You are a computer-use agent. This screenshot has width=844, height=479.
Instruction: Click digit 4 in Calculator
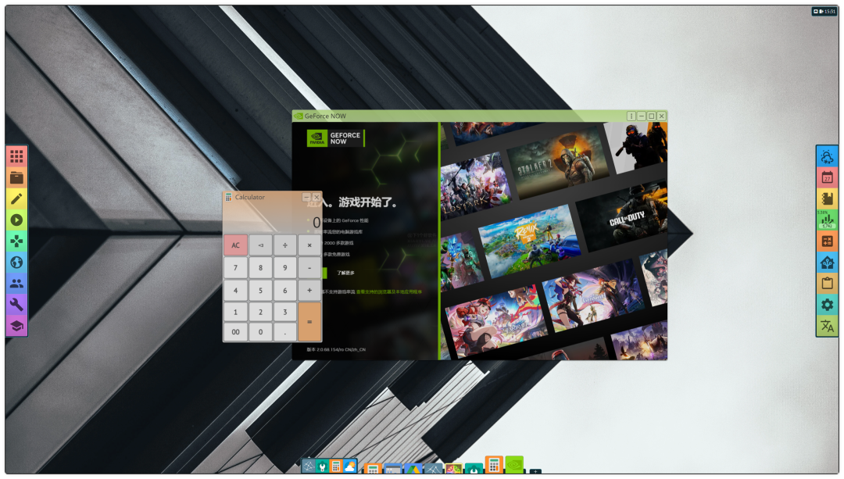(x=236, y=290)
